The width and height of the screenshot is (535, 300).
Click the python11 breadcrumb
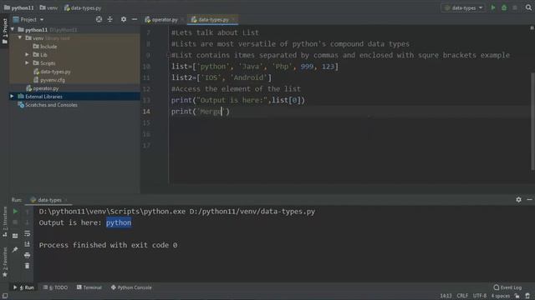pyautogui.click(x=18, y=7)
